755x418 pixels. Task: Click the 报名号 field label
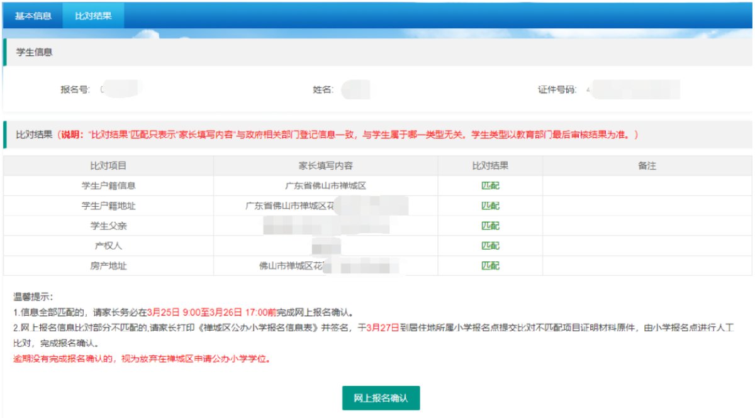[75, 89]
